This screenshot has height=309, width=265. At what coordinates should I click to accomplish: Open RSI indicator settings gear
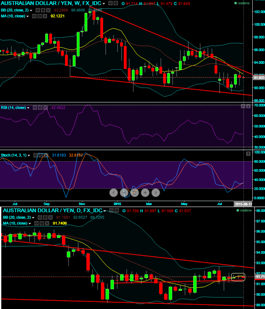tap(40, 107)
